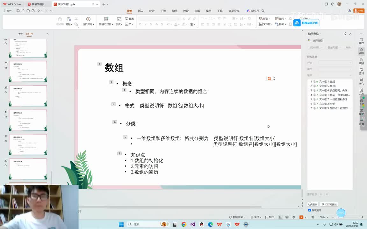Click the Save icon in quick access bar
Viewport: 367px width, 229px height.
pos(18,11)
